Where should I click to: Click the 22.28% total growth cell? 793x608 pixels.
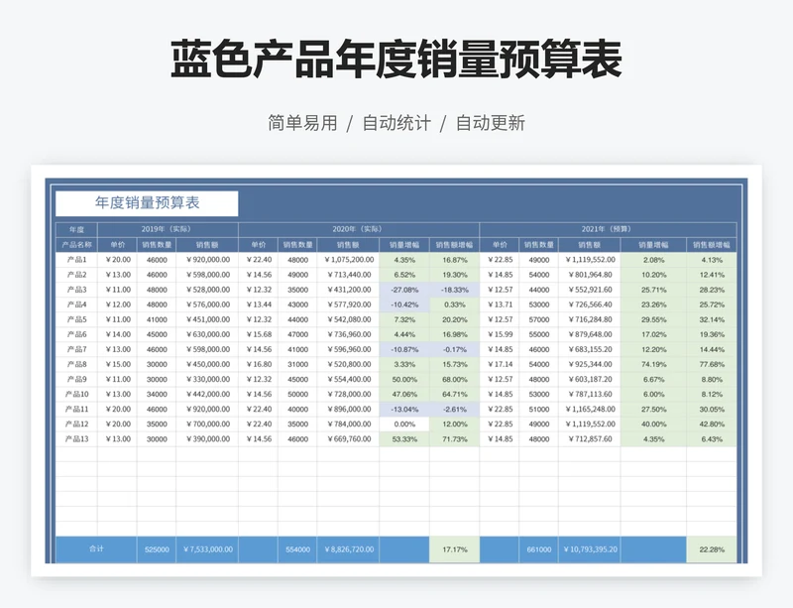coord(712,549)
